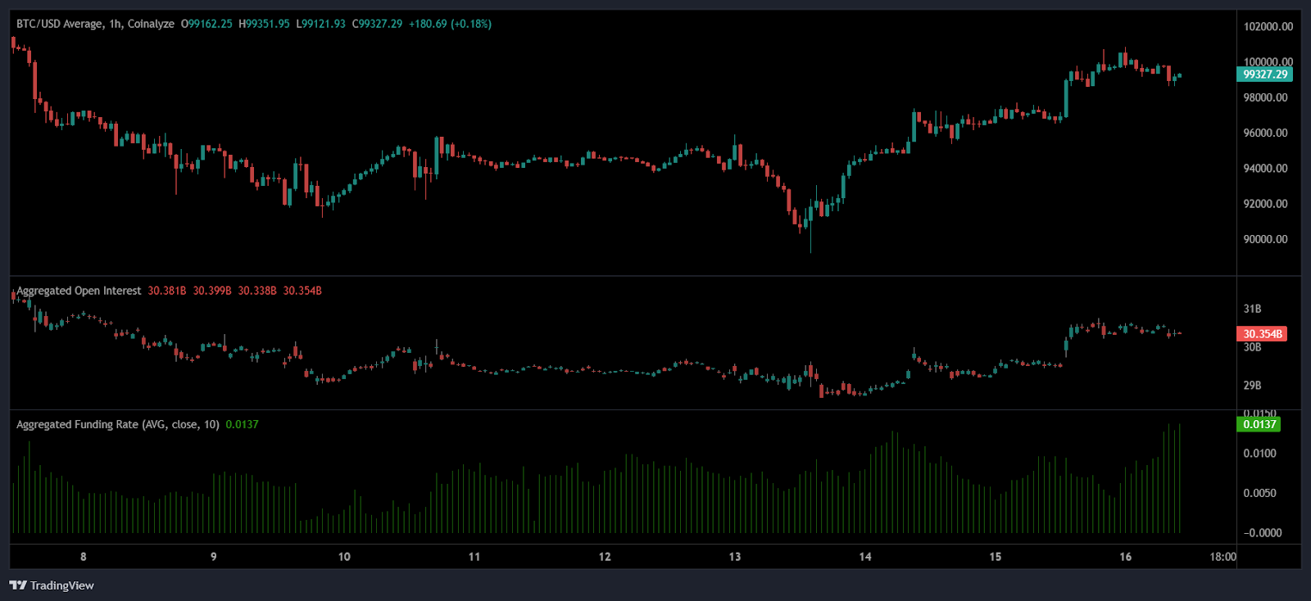
Task: Click the 0.0100 funding rate axis label
Action: point(1259,453)
